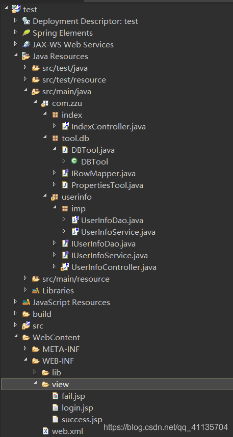Screen dimensions: 233x437
Task: Click the index package icon
Action: point(55,115)
